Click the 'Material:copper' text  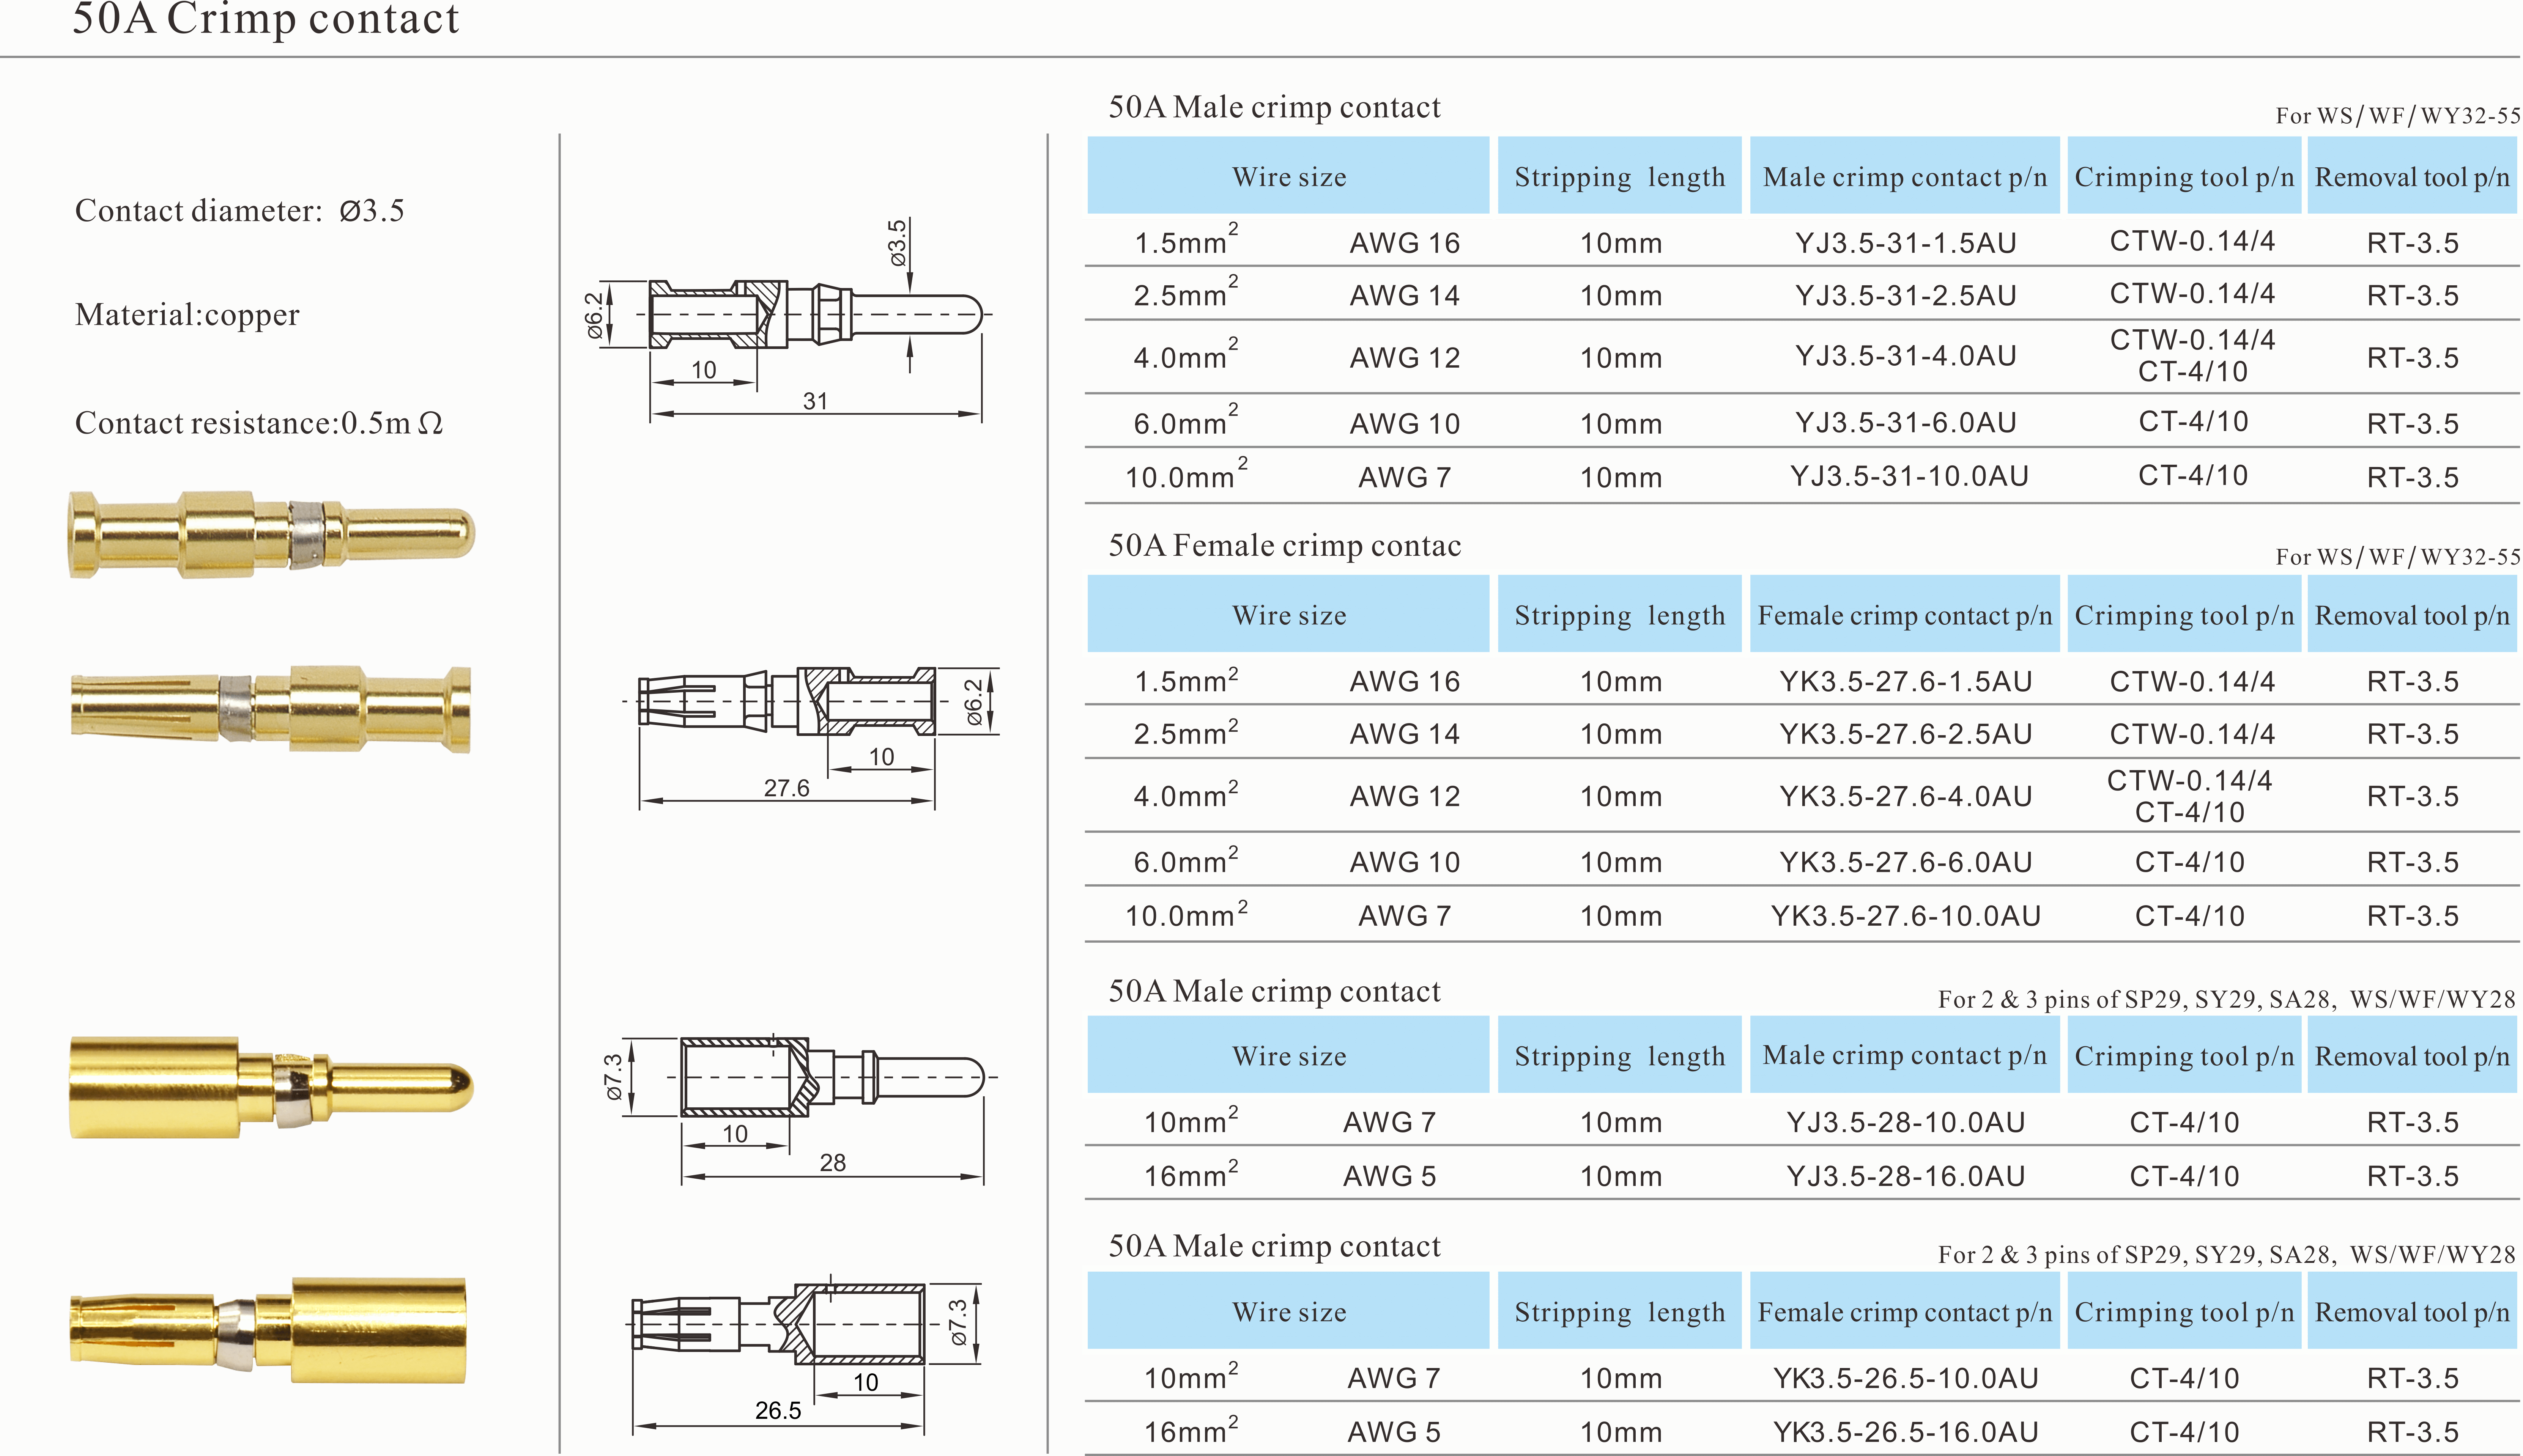coord(187,315)
